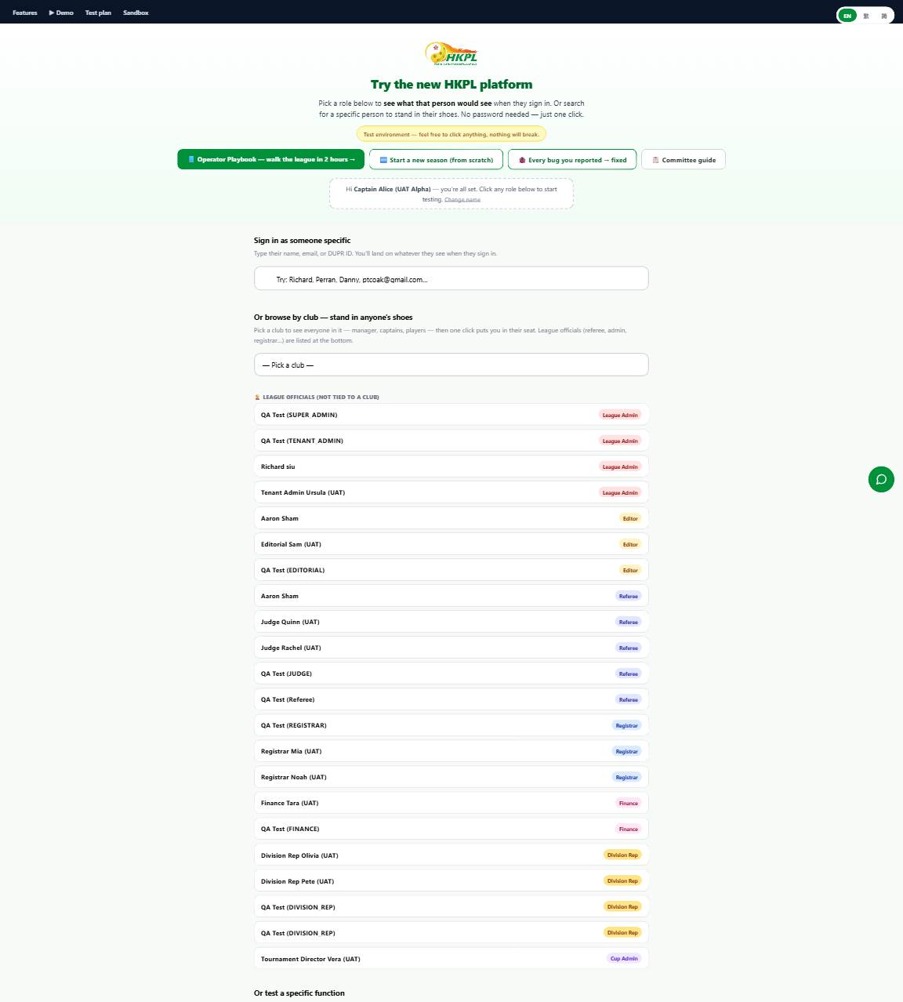Sign in as Editorial Sam (UAT)

pyautogui.click(x=451, y=544)
